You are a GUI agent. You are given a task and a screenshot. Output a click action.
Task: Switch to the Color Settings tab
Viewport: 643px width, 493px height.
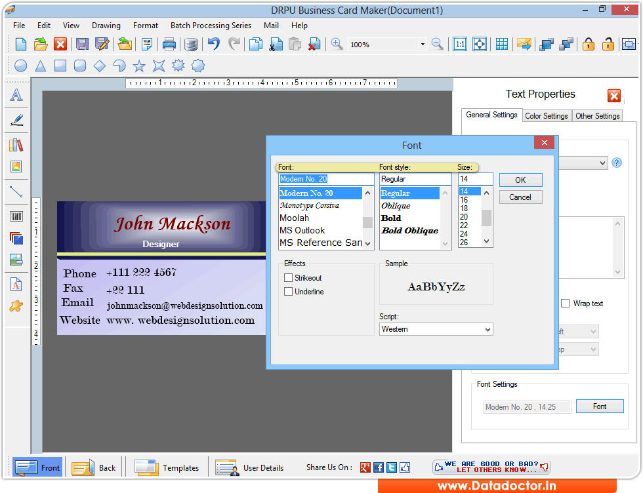click(546, 116)
